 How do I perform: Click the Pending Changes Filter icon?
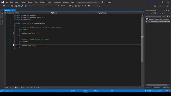pos(160,13)
